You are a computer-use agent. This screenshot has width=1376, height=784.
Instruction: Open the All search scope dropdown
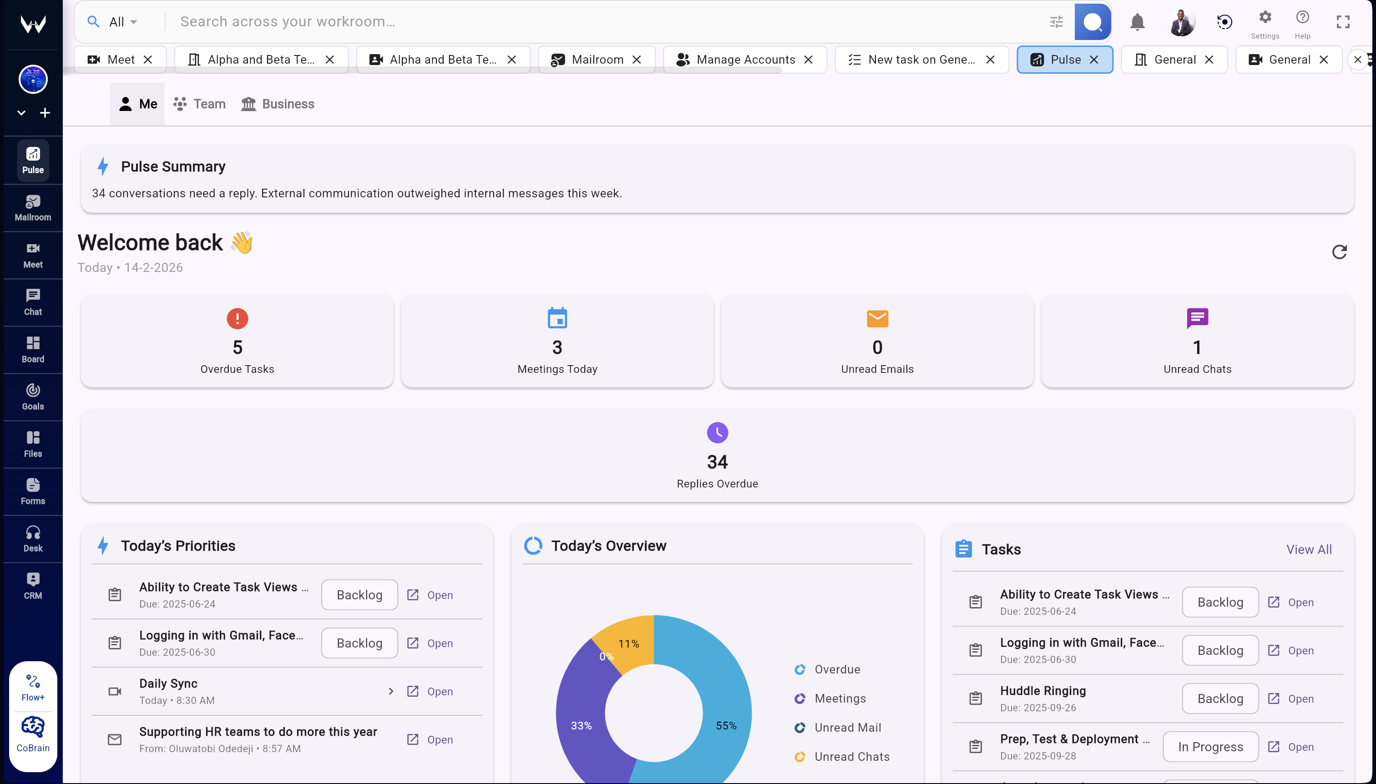click(x=123, y=22)
